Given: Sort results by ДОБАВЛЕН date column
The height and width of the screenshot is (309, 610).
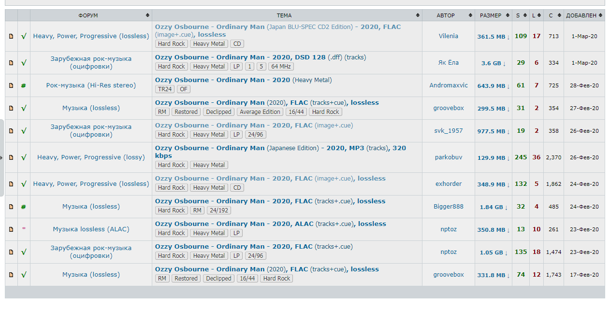Looking at the screenshot, I should (x=584, y=15).
